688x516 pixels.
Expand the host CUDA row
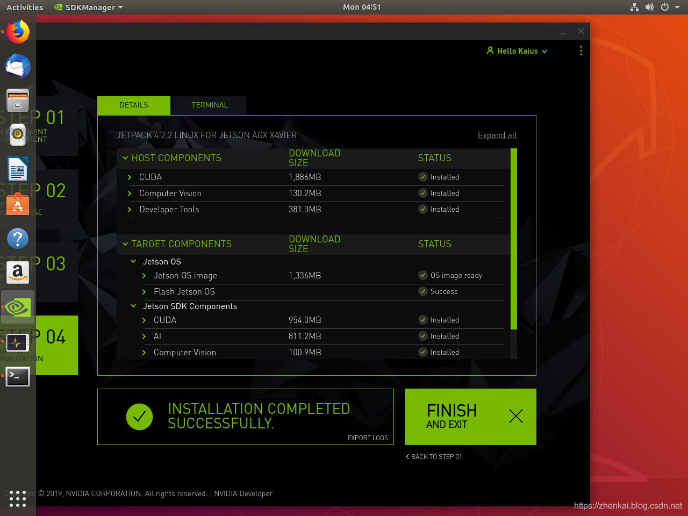130,177
